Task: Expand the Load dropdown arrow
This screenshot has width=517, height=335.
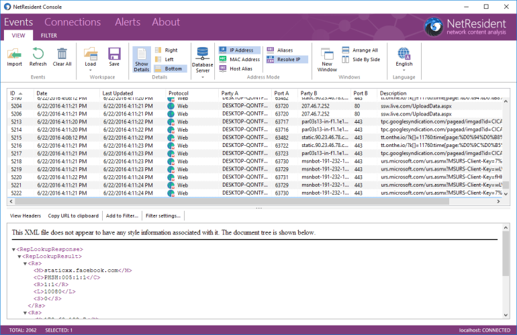Action: point(91,70)
